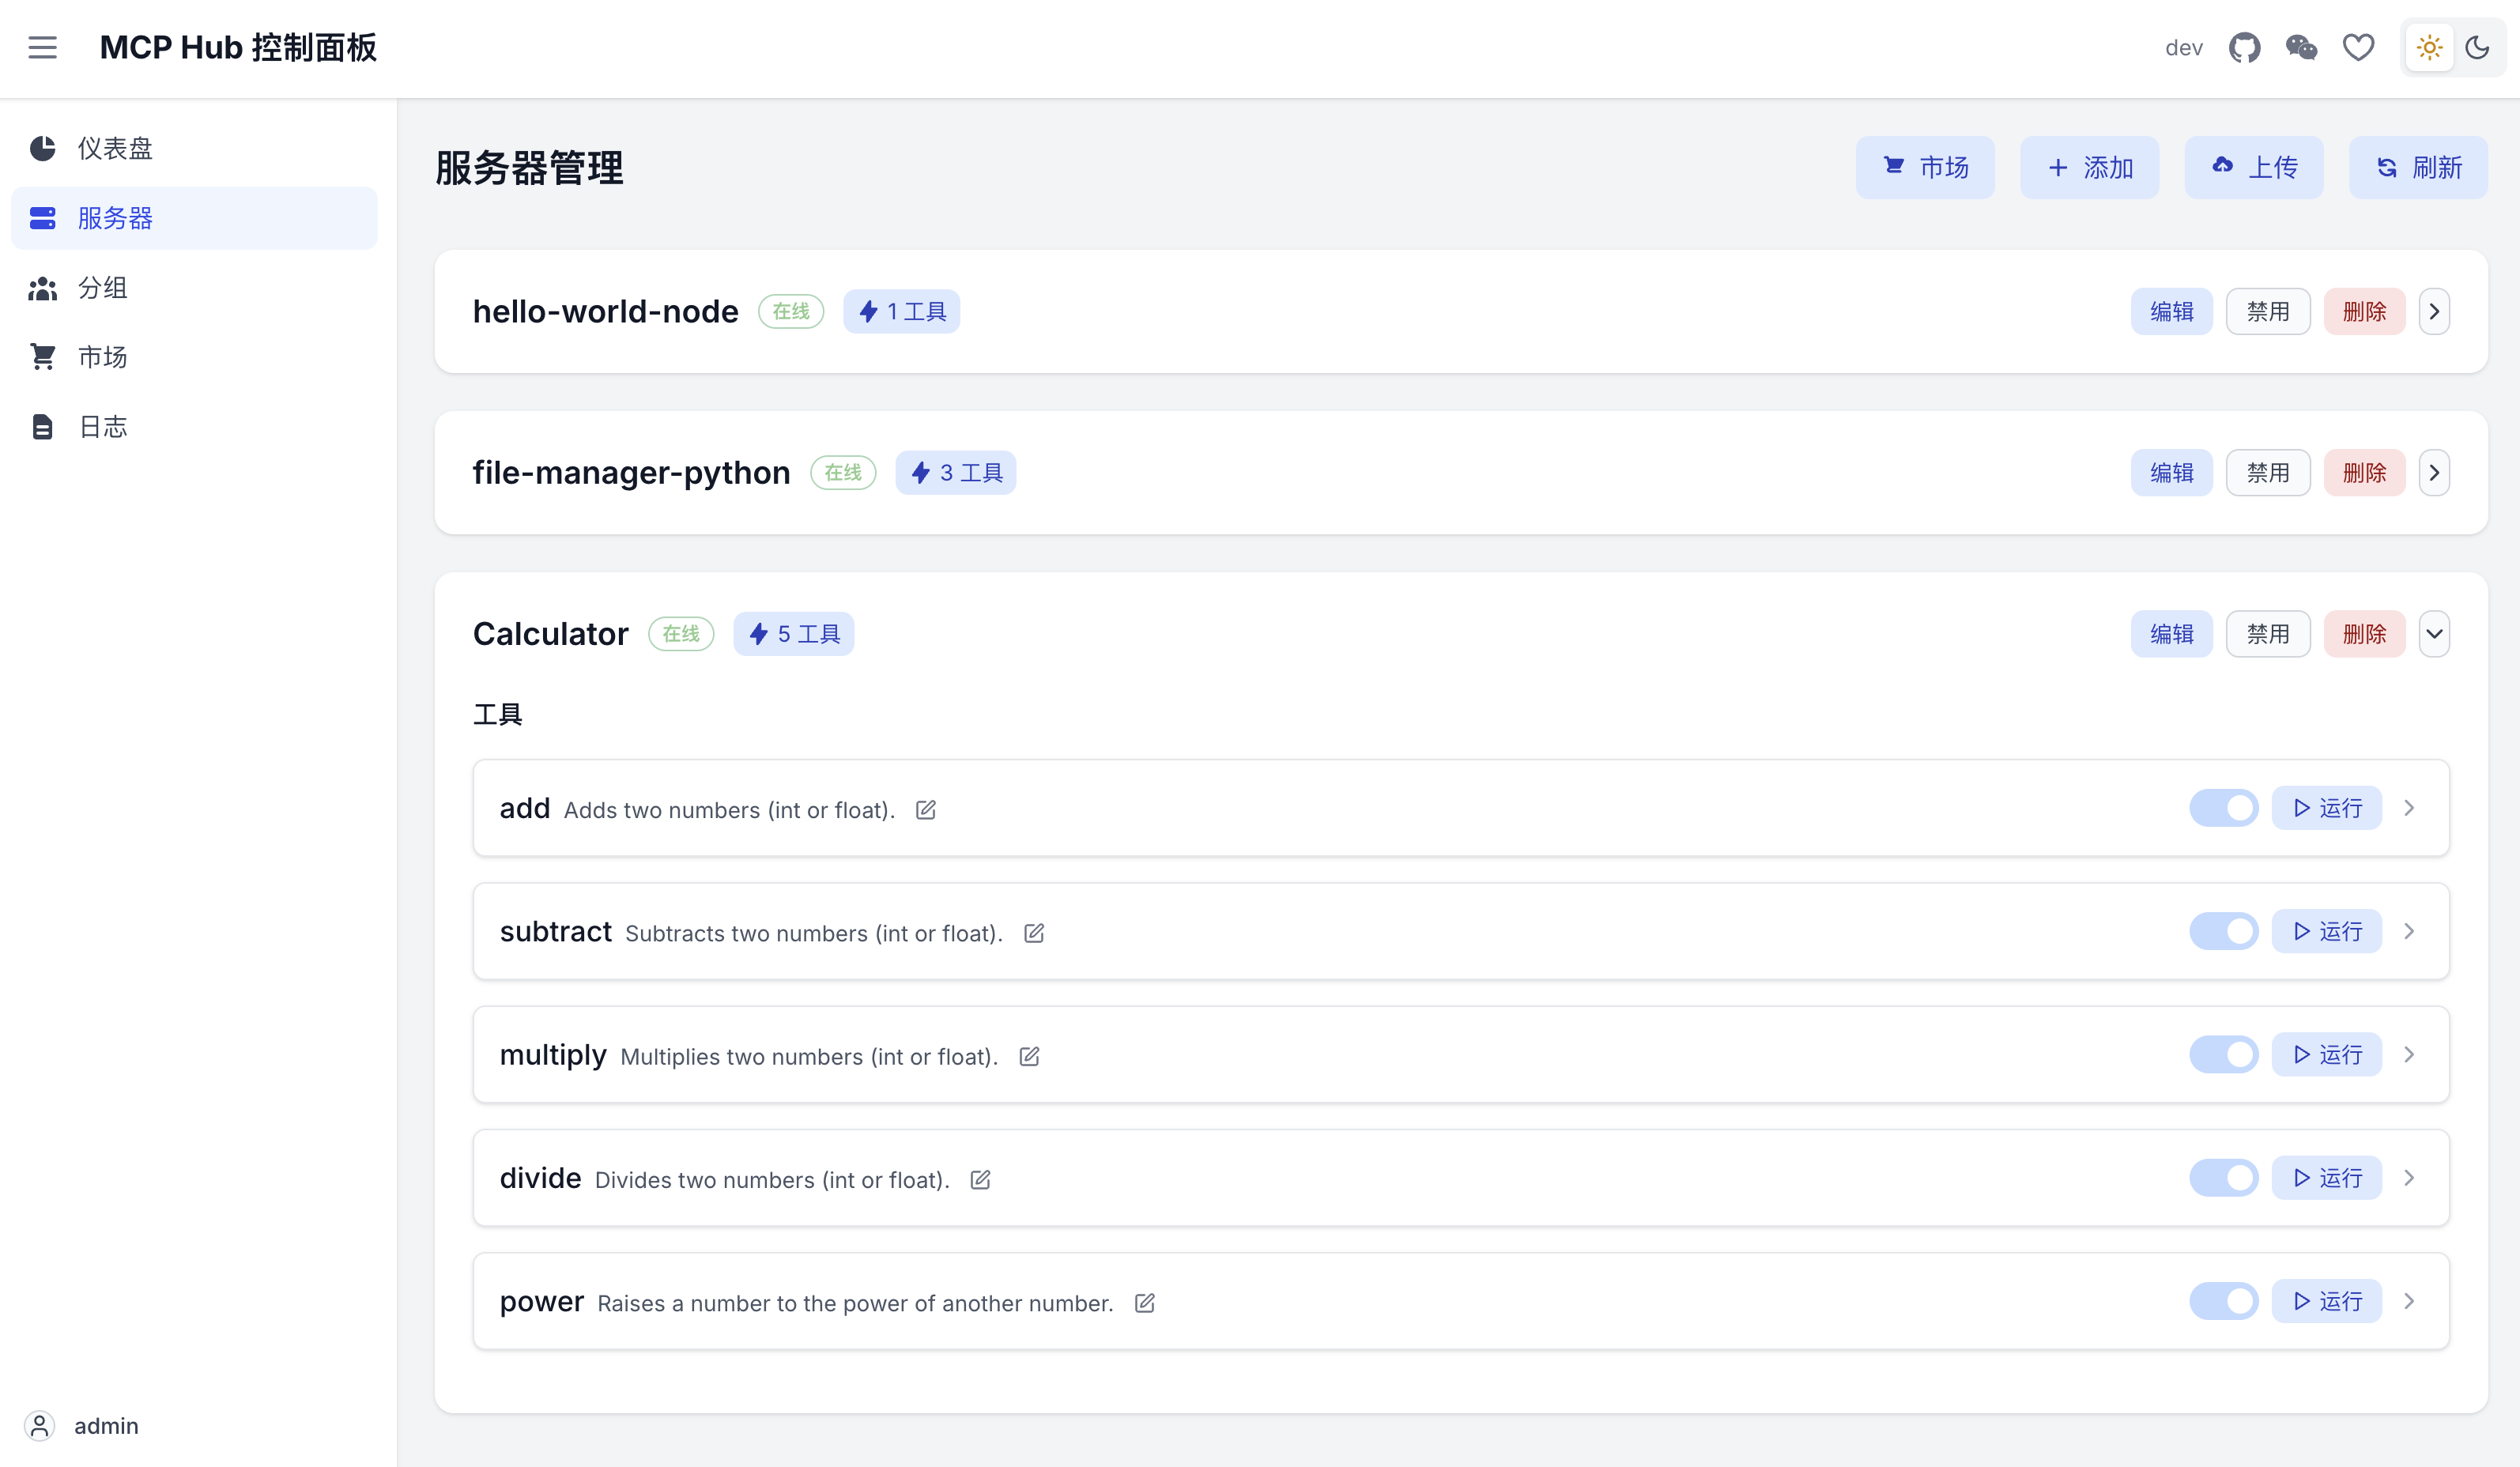
Task: Open the GitHub repository icon
Action: click(2244, 47)
